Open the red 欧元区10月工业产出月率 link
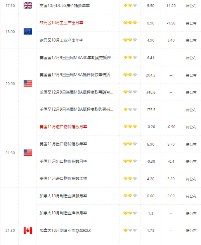The image size is (201, 245). pyautogui.click(x=61, y=23)
